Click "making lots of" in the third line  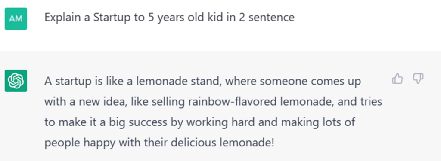pyautogui.click(x=317, y=122)
